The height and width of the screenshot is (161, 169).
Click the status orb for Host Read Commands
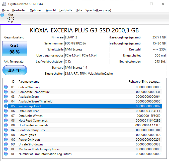pyautogui.click(x=6, y=120)
